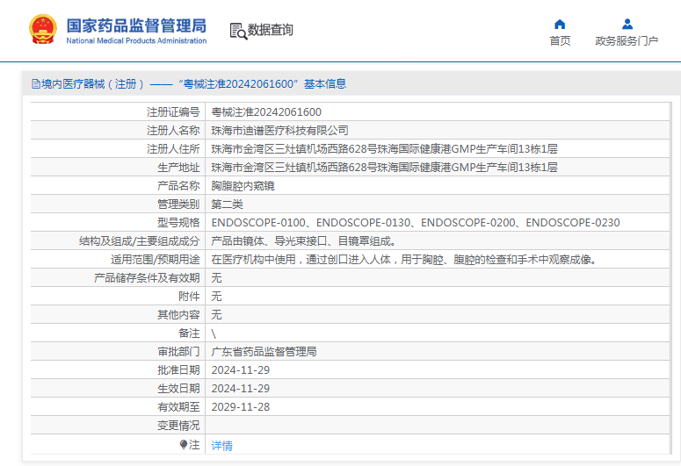The height and width of the screenshot is (466, 681).
Task: Select 批准日期 value 2024-11-29
Action: [240, 370]
